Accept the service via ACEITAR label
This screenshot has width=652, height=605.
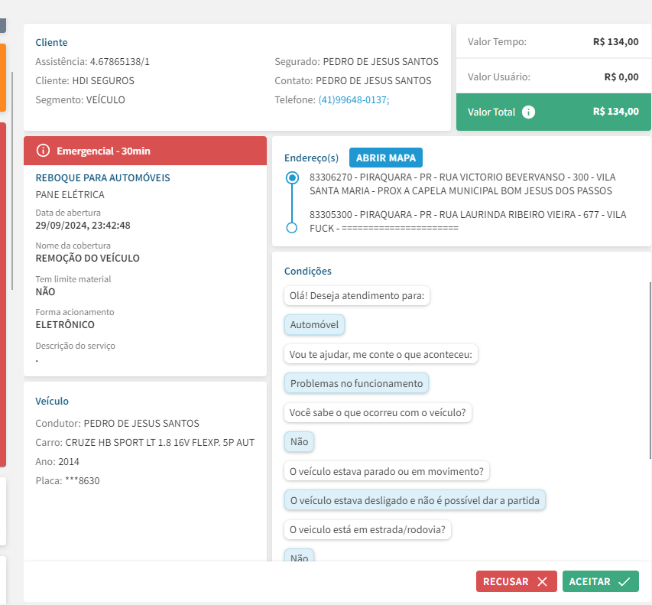coord(589,581)
